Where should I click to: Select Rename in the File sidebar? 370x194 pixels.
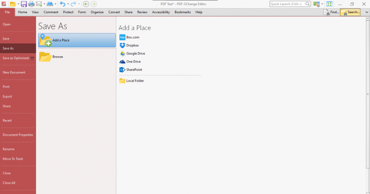click(18, 149)
